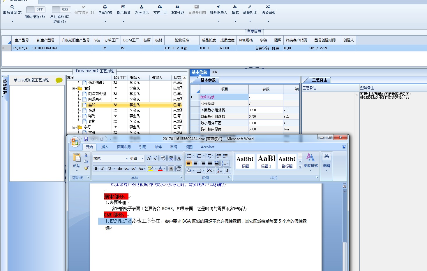427x271 pixels.
Task: Click the MI数据导入 import icon
Action: 218,7
